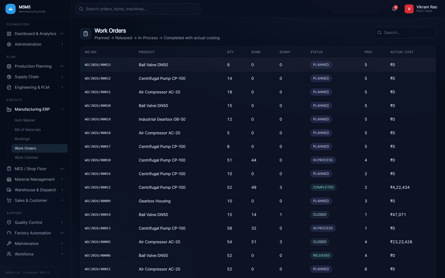Click IN PROCESS badge of WO/2026/00010

pyautogui.click(x=323, y=160)
